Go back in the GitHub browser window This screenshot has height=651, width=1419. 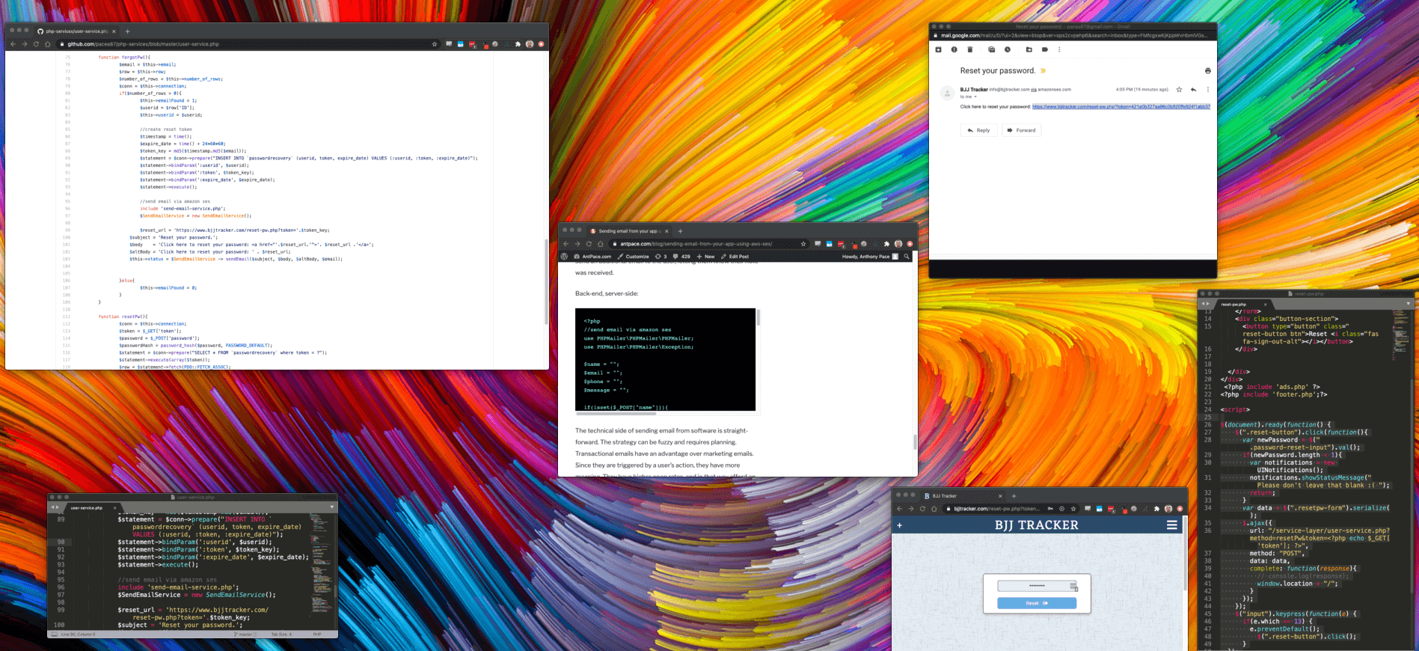[13, 44]
